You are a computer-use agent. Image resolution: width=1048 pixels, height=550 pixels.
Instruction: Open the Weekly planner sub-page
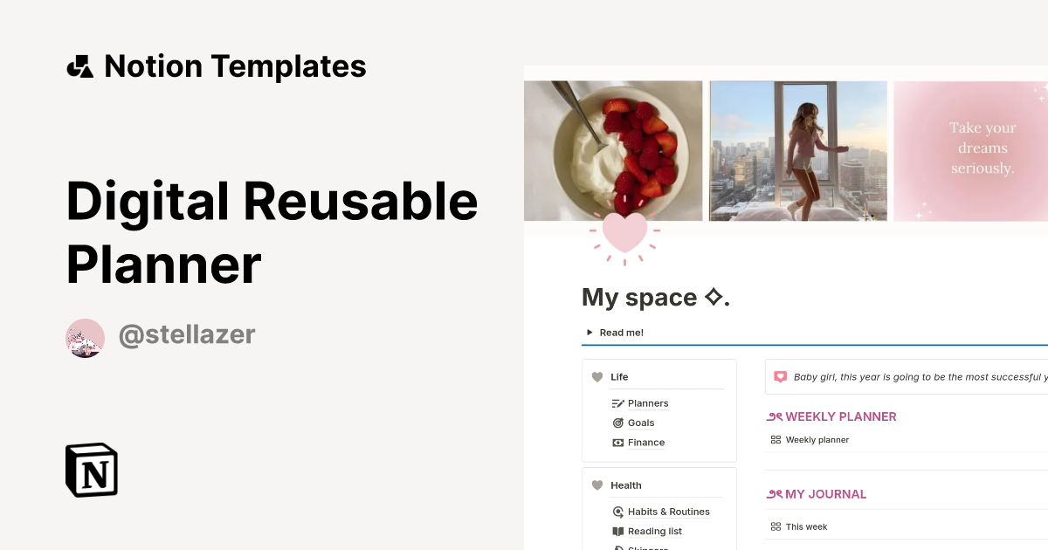(x=817, y=439)
